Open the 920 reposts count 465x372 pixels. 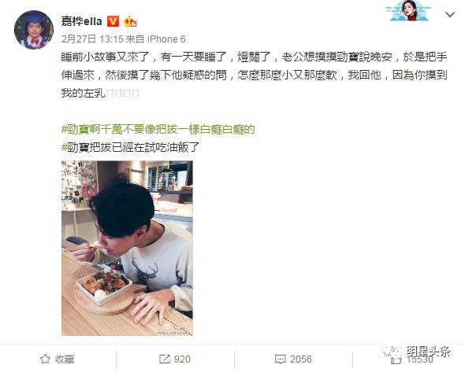point(182,359)
